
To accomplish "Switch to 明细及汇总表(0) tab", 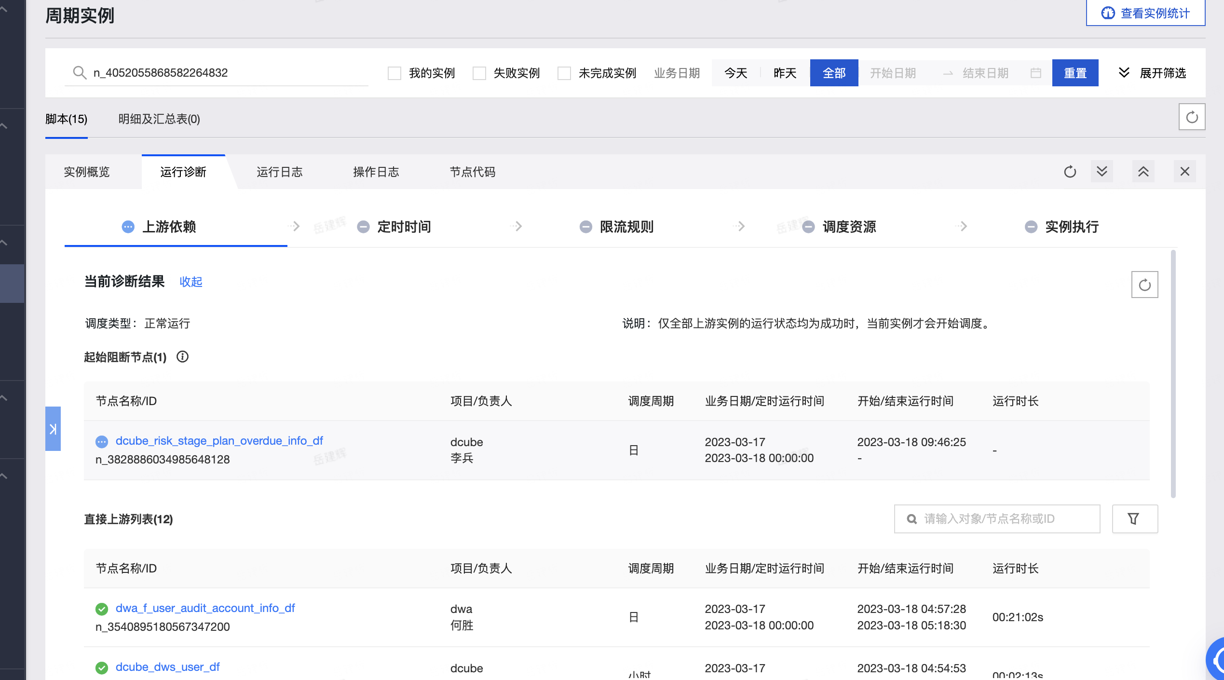I will 159,119.
